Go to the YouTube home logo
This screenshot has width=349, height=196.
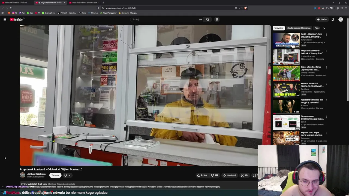[x=16, y=19]
